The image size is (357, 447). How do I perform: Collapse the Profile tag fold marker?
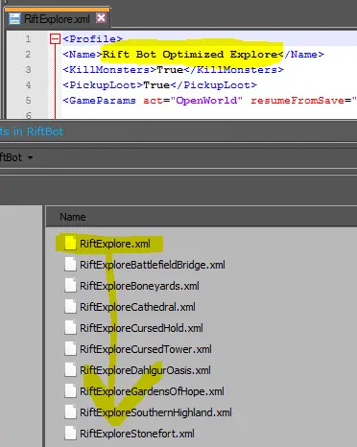click(55, 39)
